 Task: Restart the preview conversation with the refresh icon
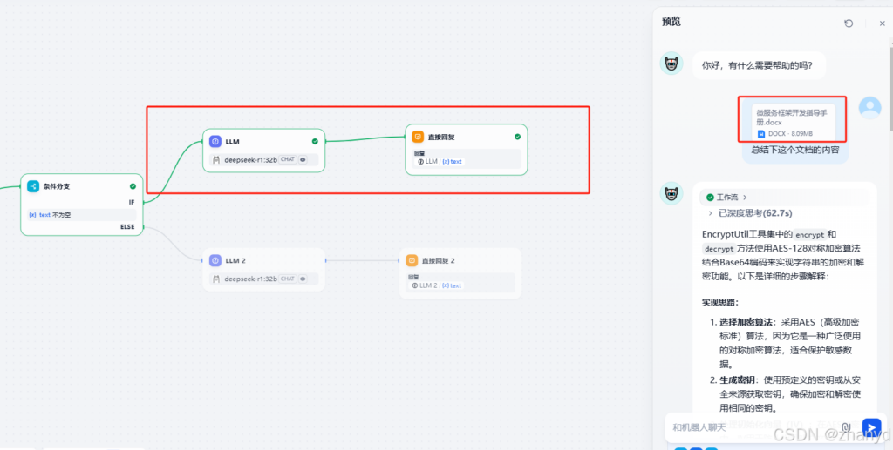(849, 24)
